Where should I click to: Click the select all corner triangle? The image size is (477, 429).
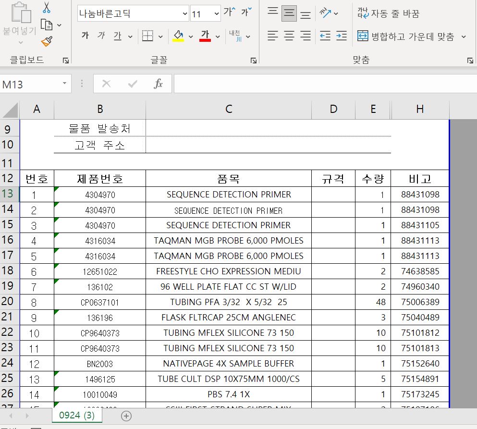point(10,110)
